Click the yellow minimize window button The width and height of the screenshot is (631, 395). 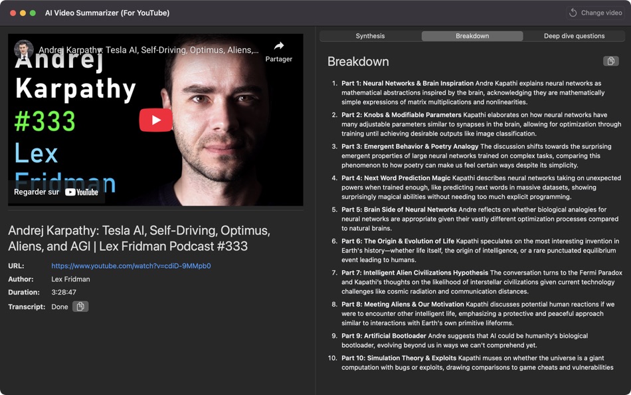click(23, 13)
